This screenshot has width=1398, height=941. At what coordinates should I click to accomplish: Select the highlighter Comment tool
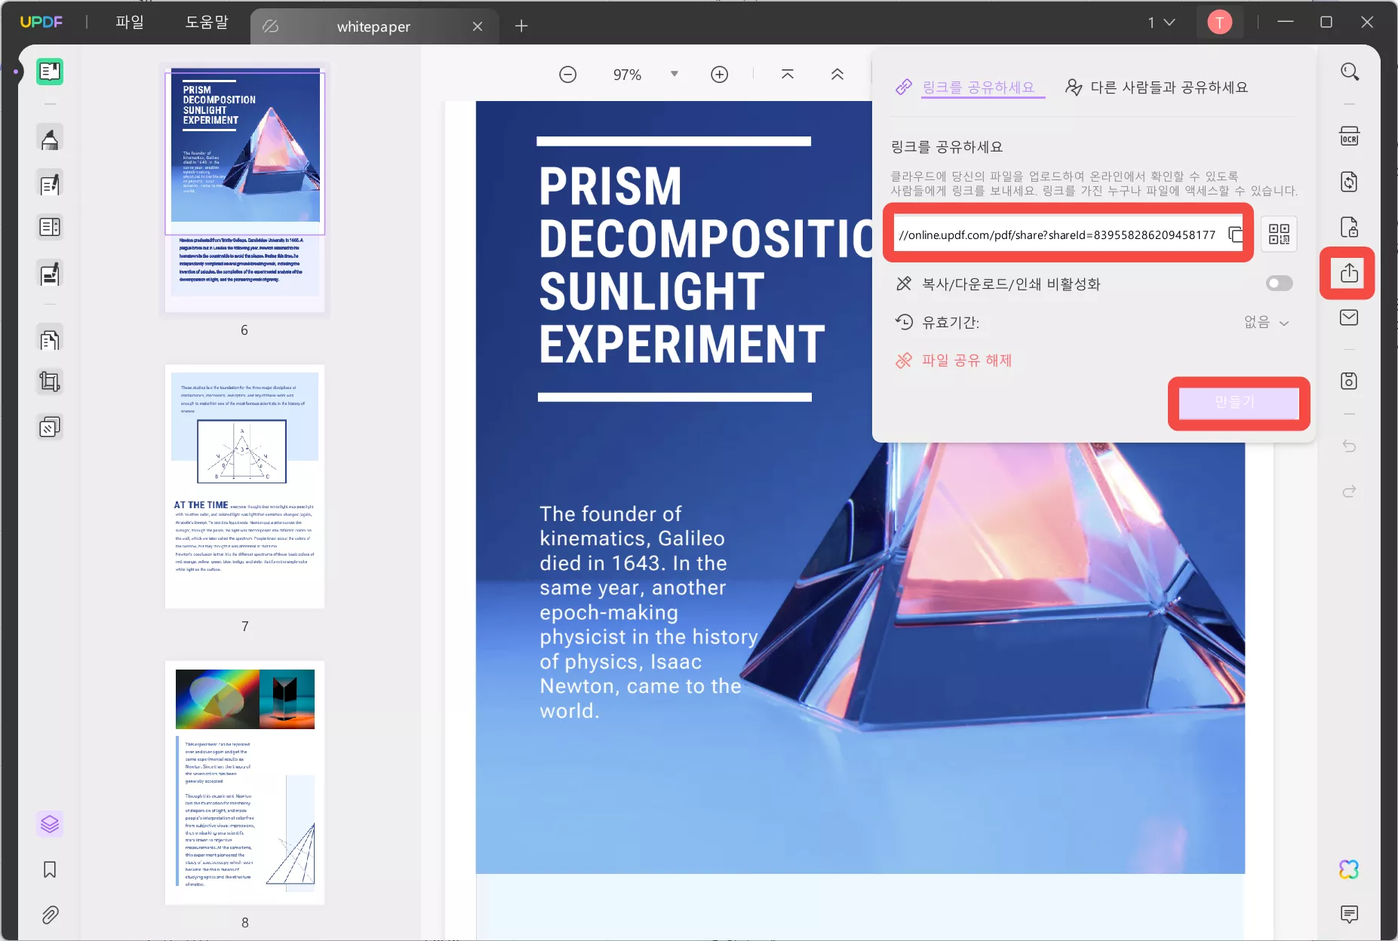[x=50, y=139]
